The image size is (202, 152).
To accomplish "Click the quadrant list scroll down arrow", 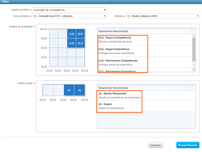I will click(x=194, y=69).
